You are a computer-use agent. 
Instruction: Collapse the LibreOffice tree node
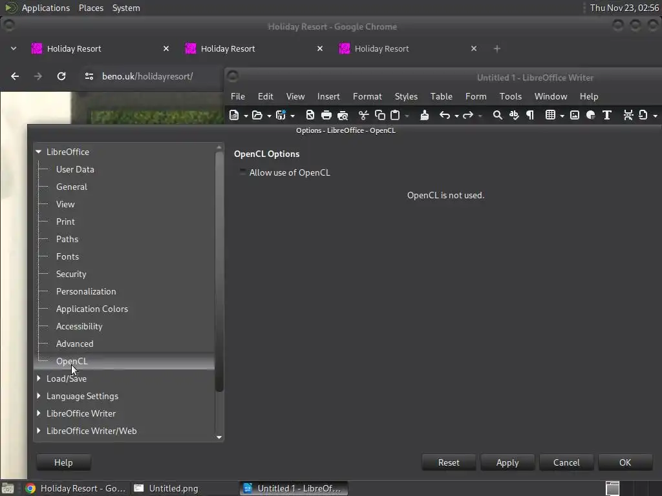coord(38,151)
